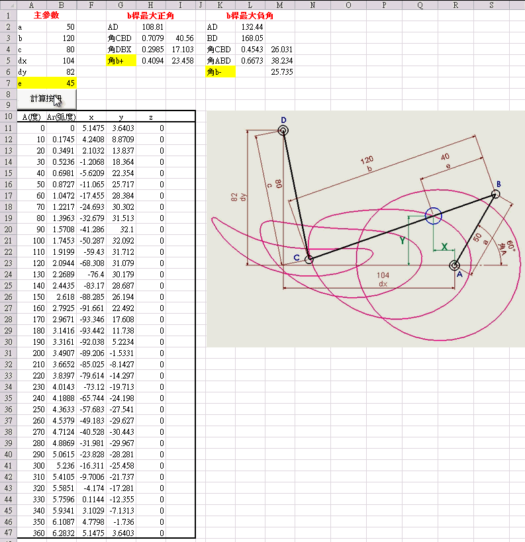The width and height of the screenshot is (525, 542).
Task: Select cell with y value -30.443
Action: pos(120,432)
